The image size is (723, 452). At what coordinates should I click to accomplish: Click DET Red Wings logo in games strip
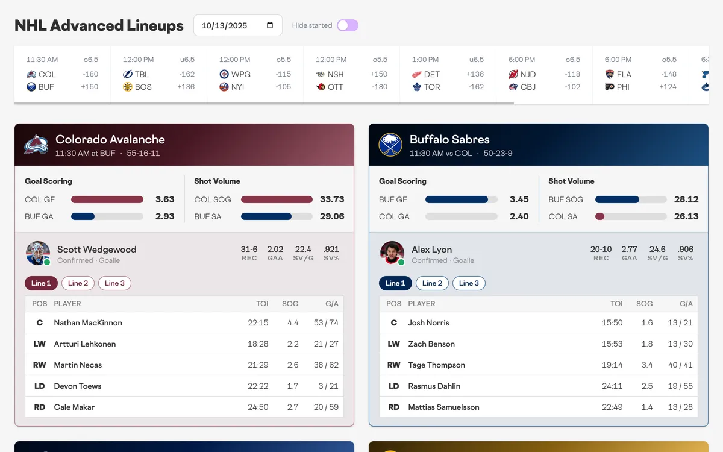pyautogui.click(x=417, y=74)
